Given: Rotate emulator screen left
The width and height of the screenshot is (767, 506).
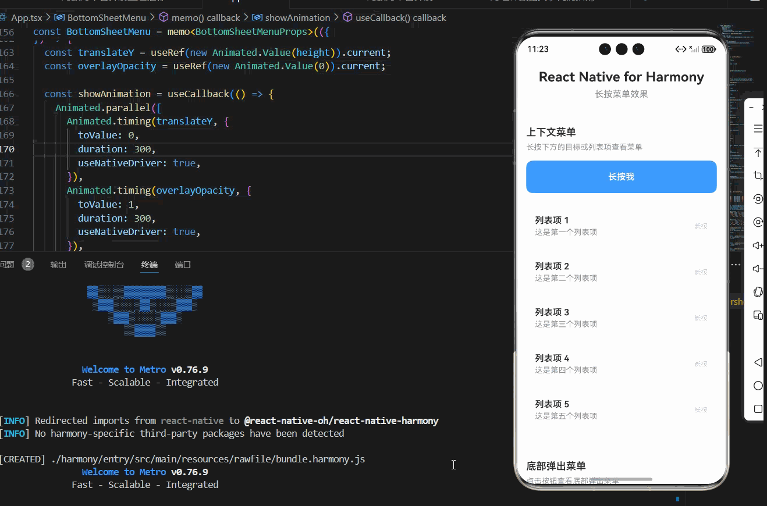Looking at the screenshot, I should coord(758,199).
